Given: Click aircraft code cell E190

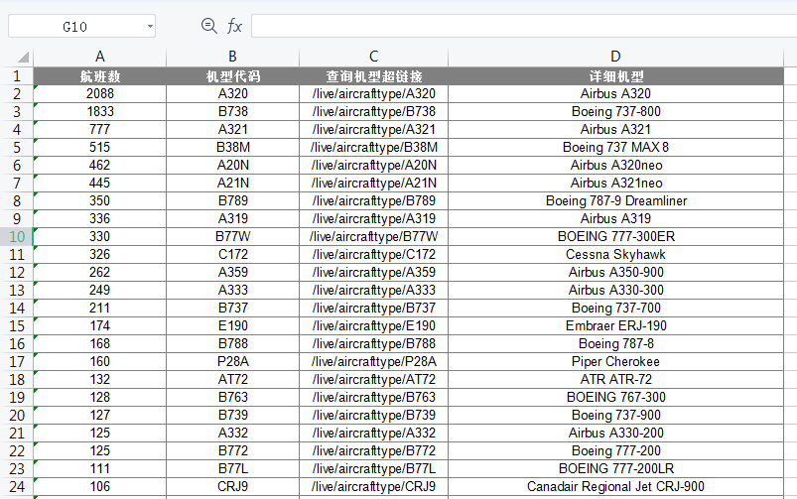Looking at the screenshot, I should click(x=233, y=325).
